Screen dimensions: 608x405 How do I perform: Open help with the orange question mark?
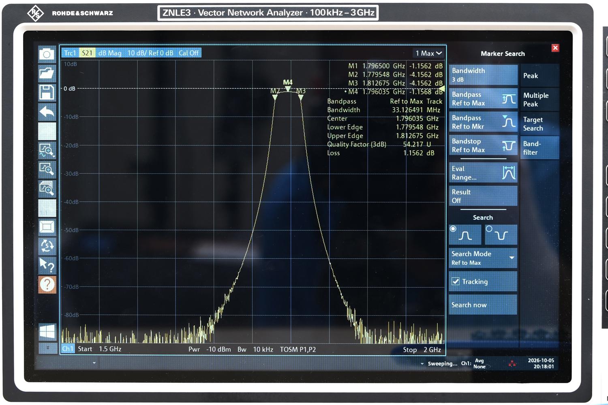pos(47,284)
